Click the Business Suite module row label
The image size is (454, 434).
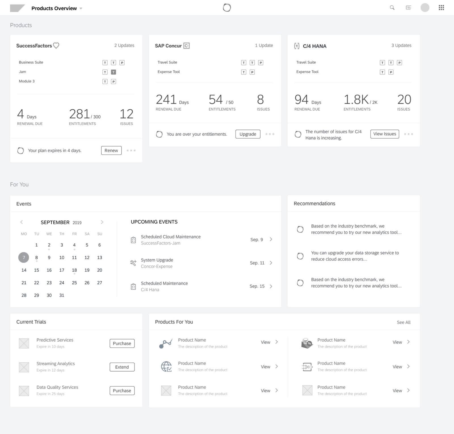(x=31, y=62)
